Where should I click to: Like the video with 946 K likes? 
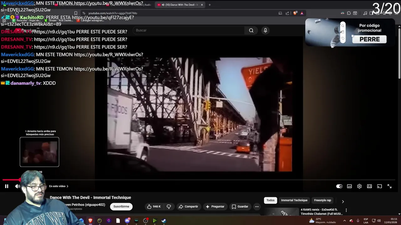[x=154, y=207]
